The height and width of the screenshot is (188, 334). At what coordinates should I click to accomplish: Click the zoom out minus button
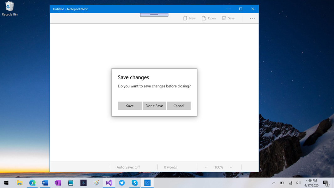(206, 167)
